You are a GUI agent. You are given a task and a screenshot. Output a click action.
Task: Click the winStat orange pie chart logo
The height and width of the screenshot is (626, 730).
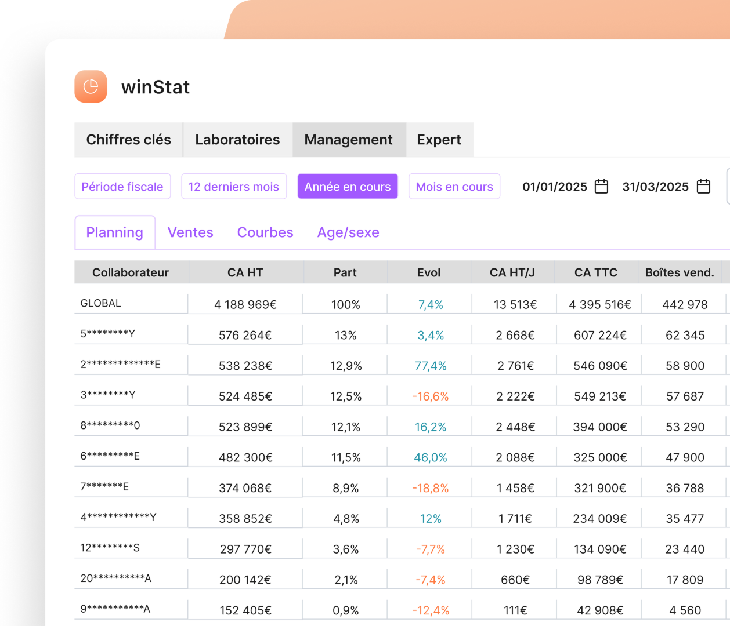click(x=91, y=87)
